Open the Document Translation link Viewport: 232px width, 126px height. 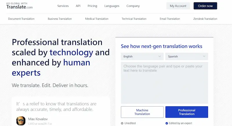coord(21,19)
